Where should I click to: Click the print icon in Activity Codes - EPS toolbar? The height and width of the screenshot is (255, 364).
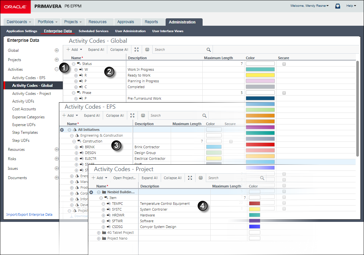pyautogui.click(x=143, y=115)
